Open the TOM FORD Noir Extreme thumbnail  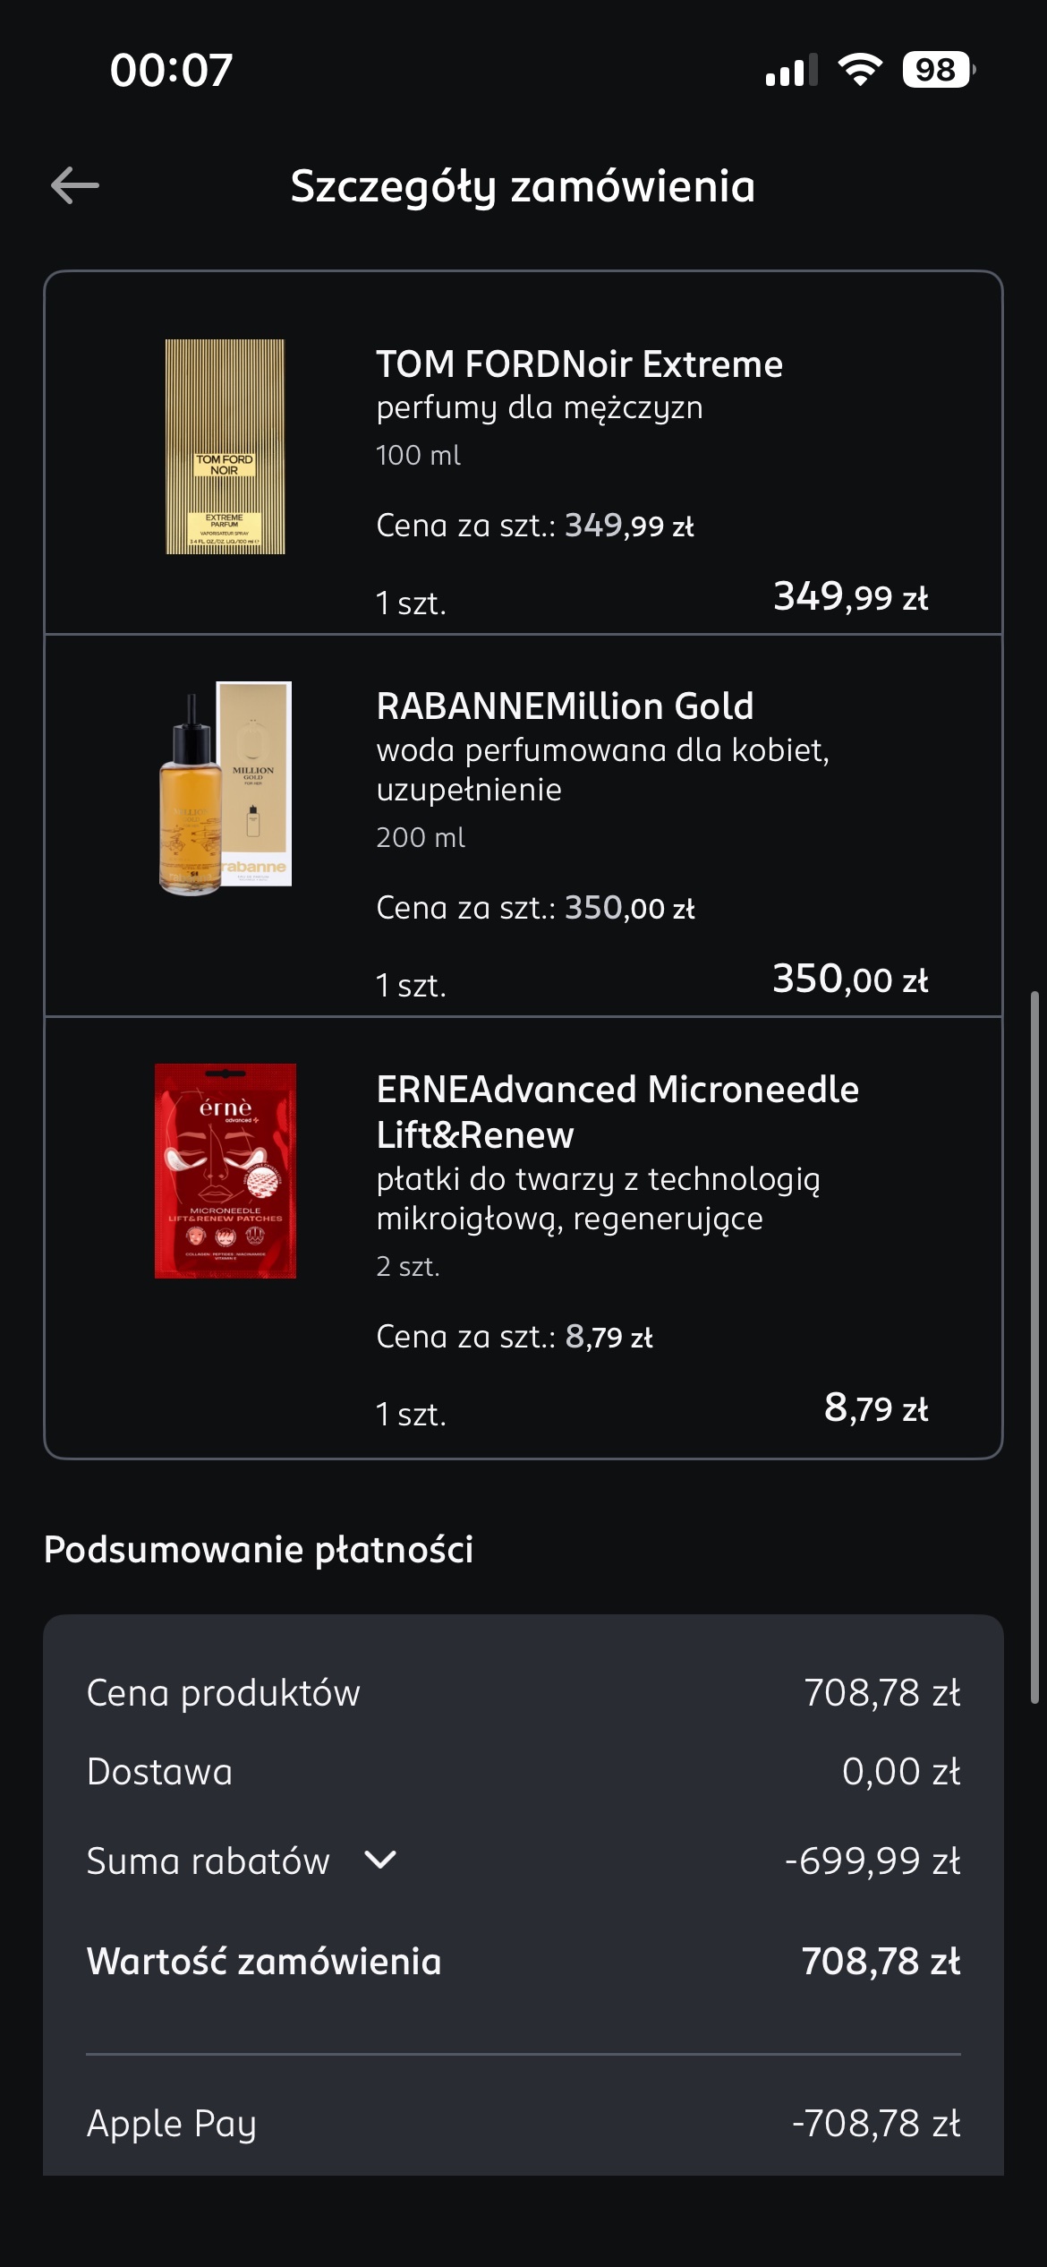click(225, 446)
